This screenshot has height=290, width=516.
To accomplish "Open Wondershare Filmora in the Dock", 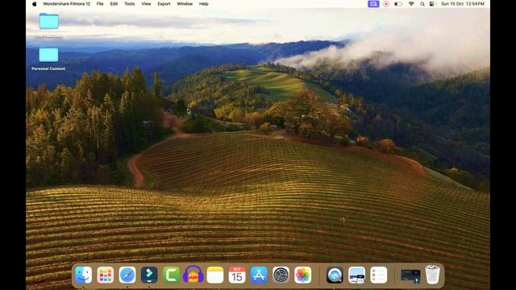I will [149, 275].
